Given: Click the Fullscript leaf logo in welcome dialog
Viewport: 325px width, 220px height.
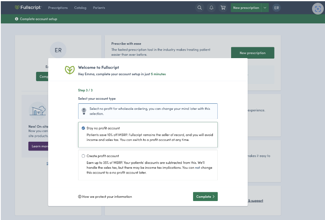Looking at the screenshot, I should pos(70,70).
